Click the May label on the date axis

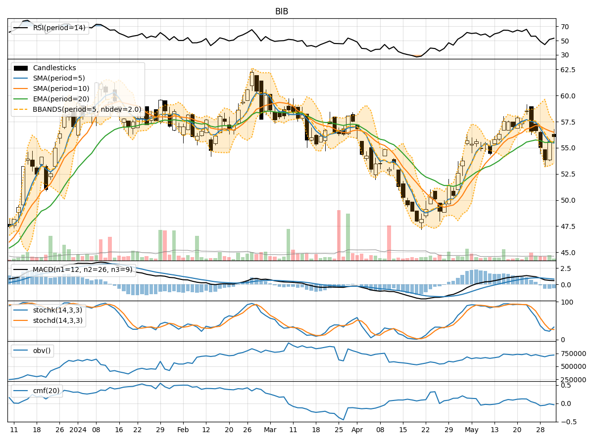click(x=472, y=430)
